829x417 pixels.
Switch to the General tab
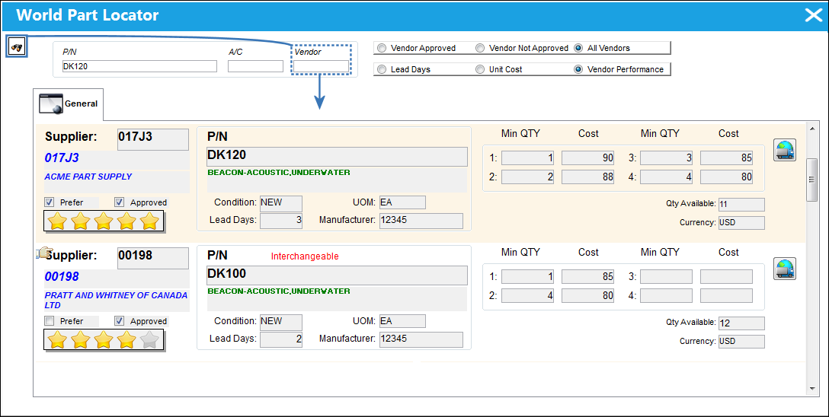(x=69, y=104)
